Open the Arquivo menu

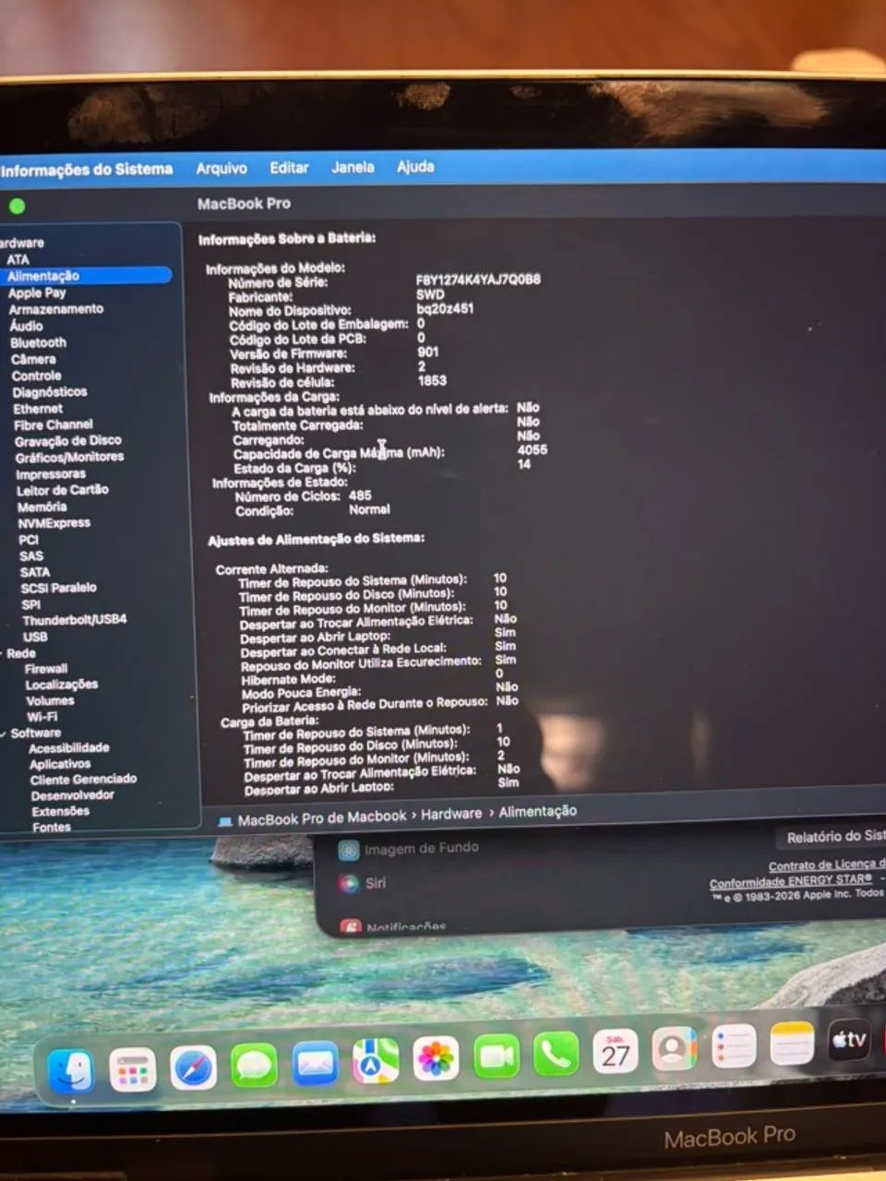point(221,168)
